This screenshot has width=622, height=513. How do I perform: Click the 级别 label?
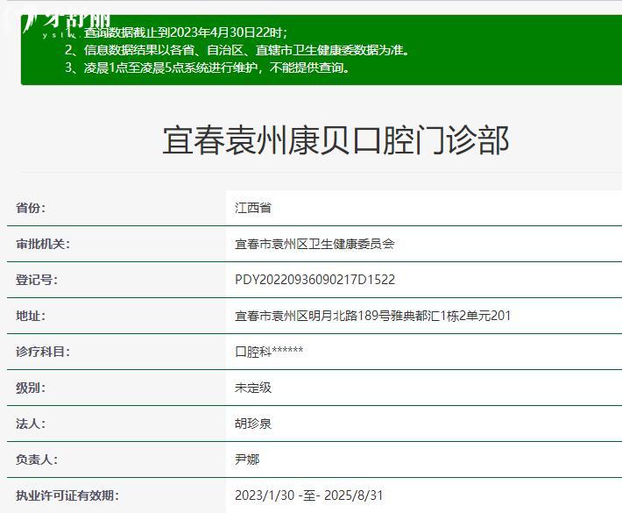click(31, 388)
